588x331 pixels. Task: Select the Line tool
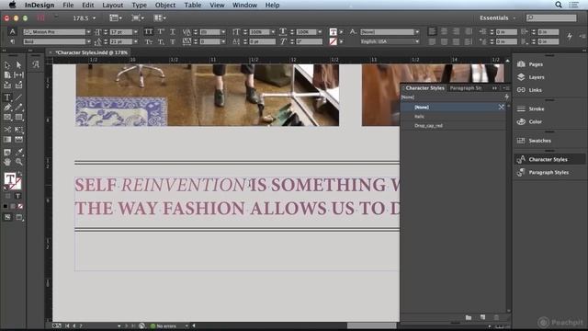tap(18, 97)
